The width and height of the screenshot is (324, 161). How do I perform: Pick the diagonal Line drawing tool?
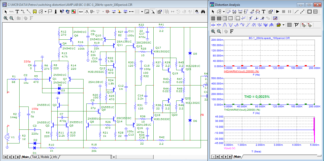pos(29,11)
